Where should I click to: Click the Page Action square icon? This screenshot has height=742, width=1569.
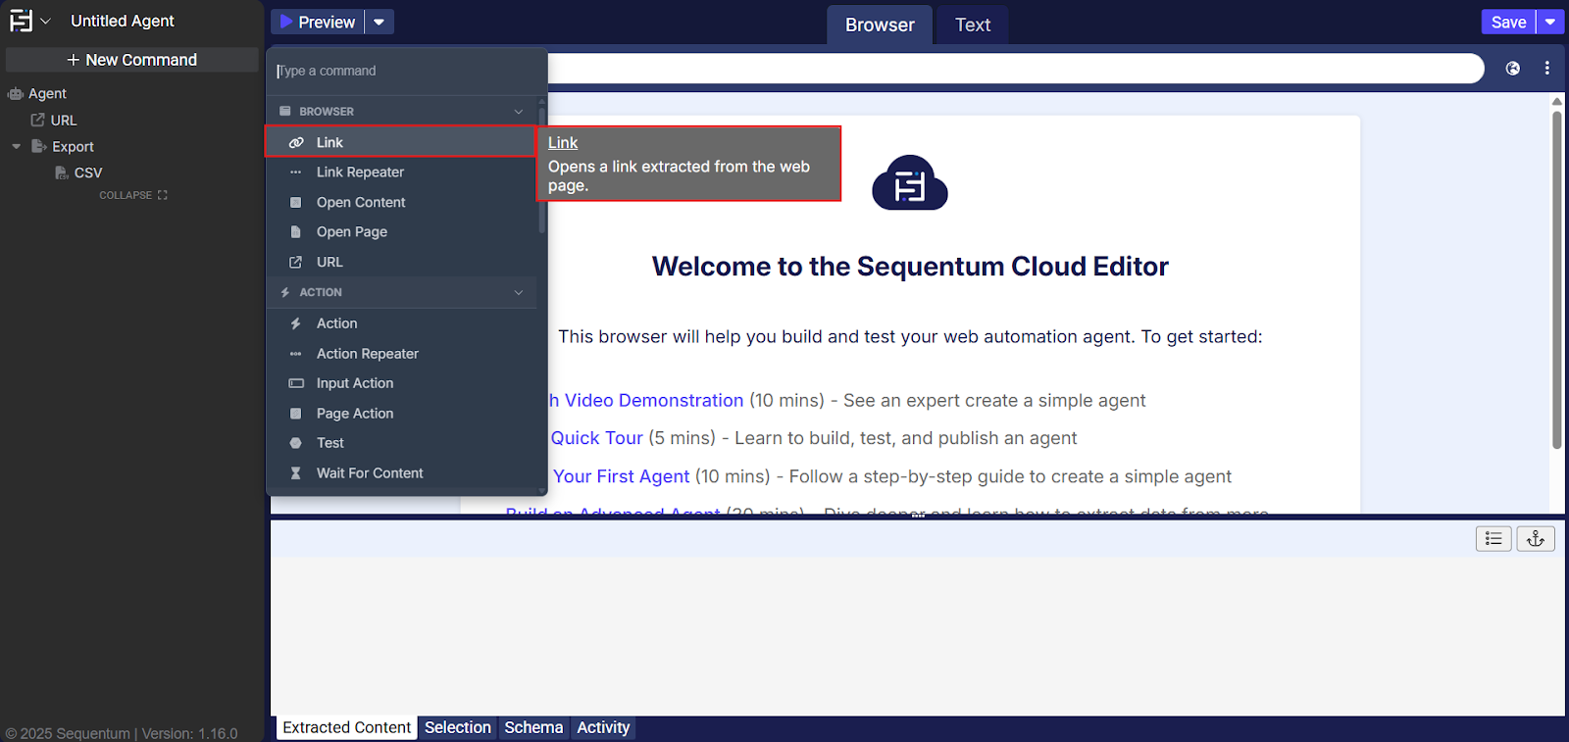click(x=296, y=414)
